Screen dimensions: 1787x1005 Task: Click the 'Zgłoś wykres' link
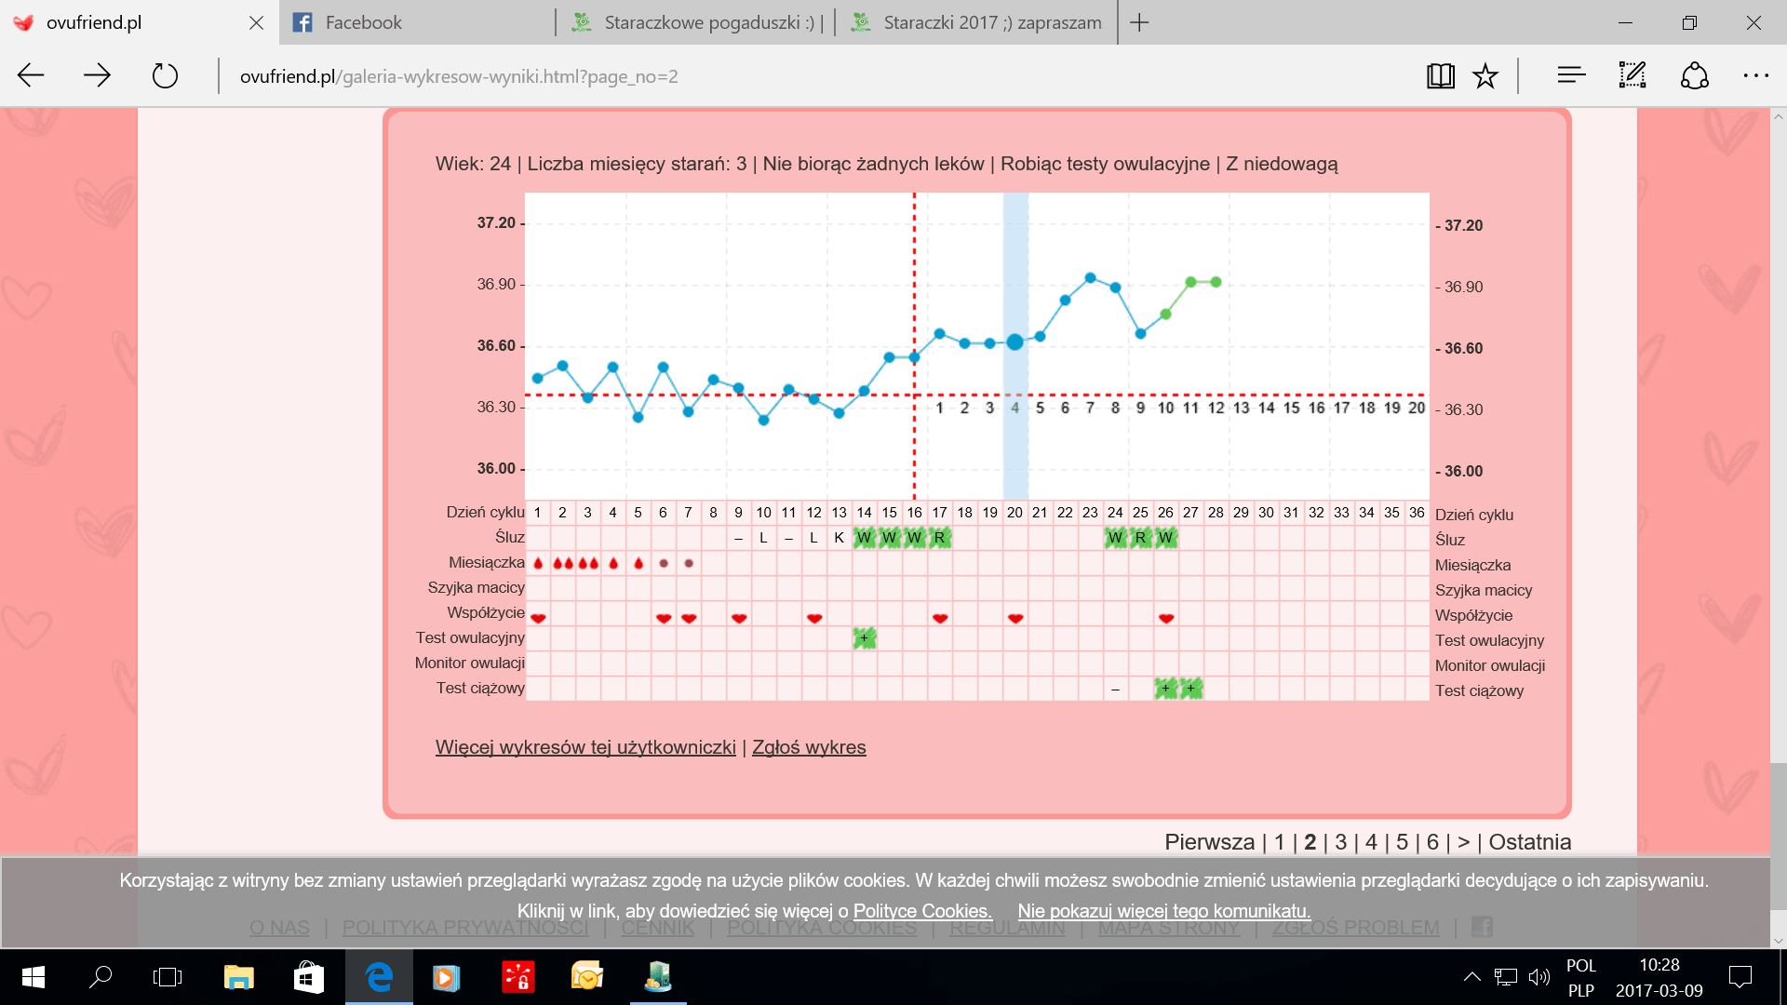pos(809,747)
